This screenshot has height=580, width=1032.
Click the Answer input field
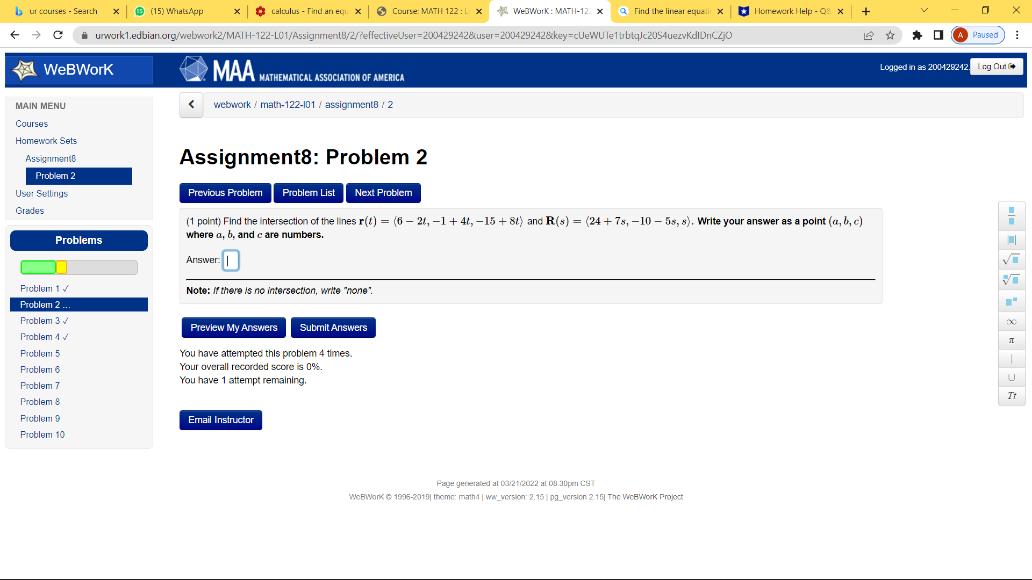(231, 260)
